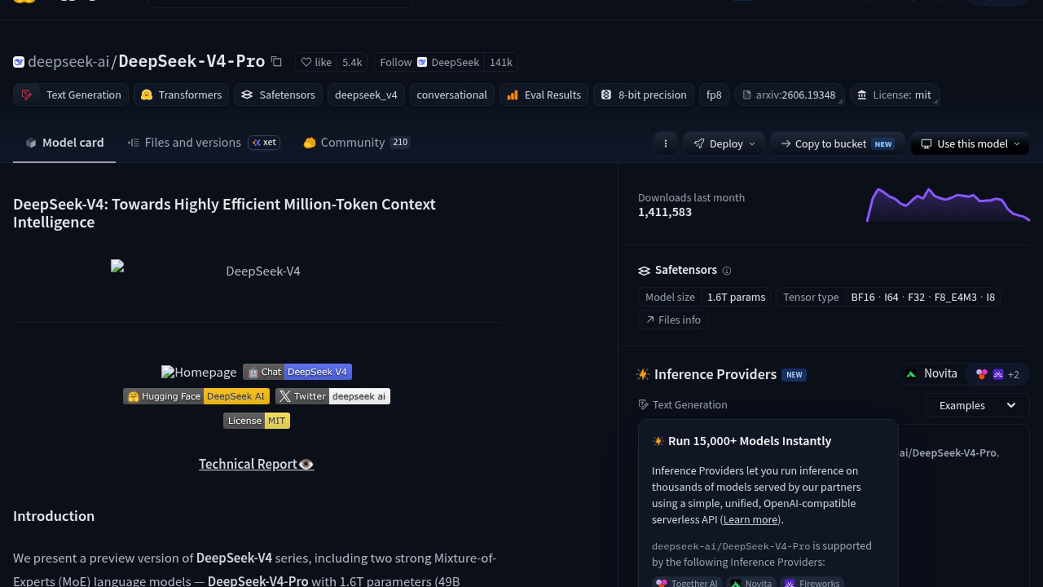Click the 1.6T params model size
This screenshot has height=587, width=1043.
[736, 297]
